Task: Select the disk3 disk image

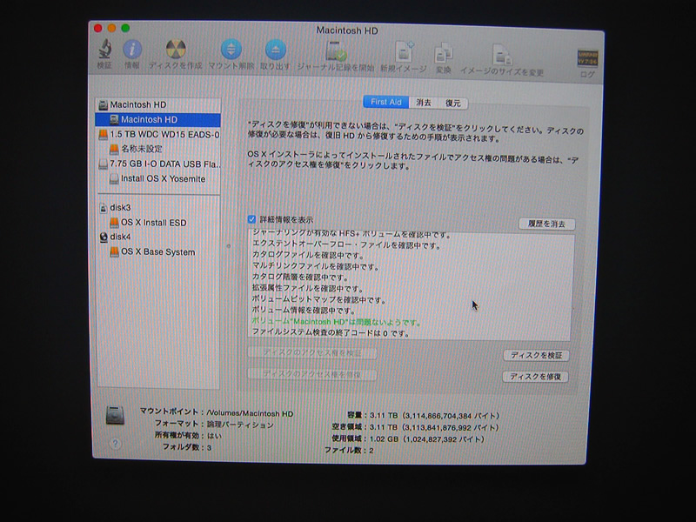Action: coord(158,208)
